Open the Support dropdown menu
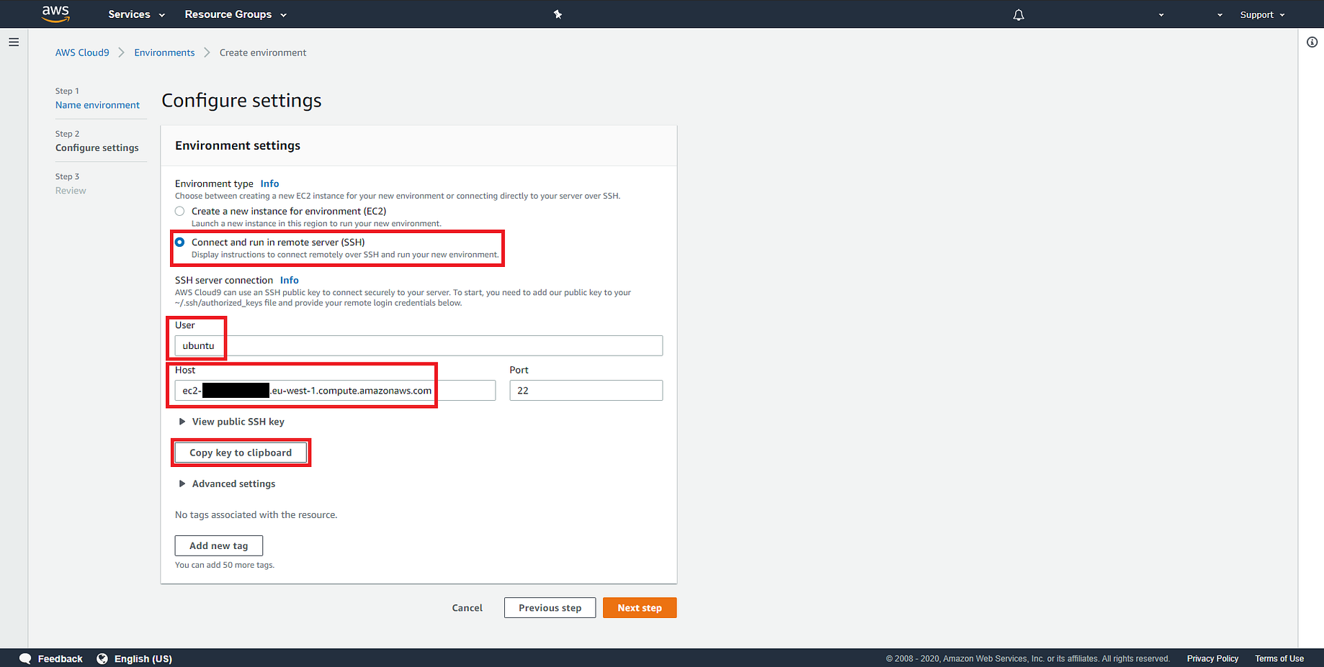Image resolution: width=1324 pixels, height=667 pixels. [x=1262, y=14]
